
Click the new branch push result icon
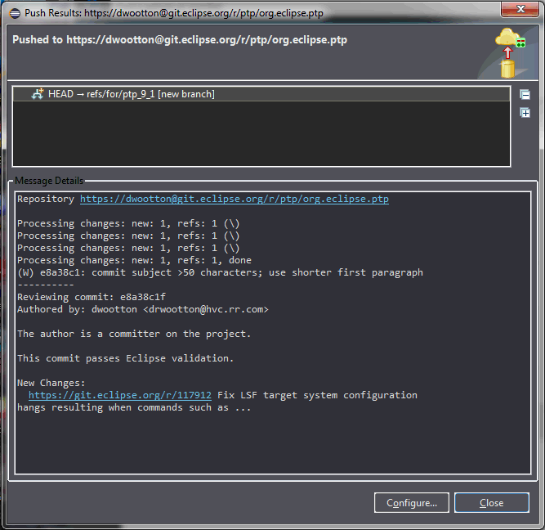38,94
